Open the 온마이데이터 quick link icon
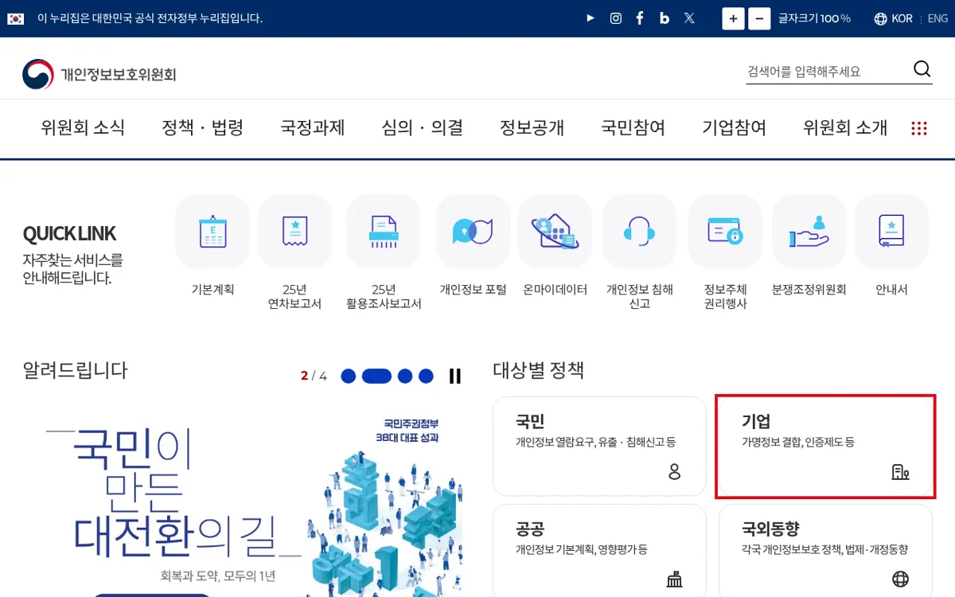 (555, 231)
